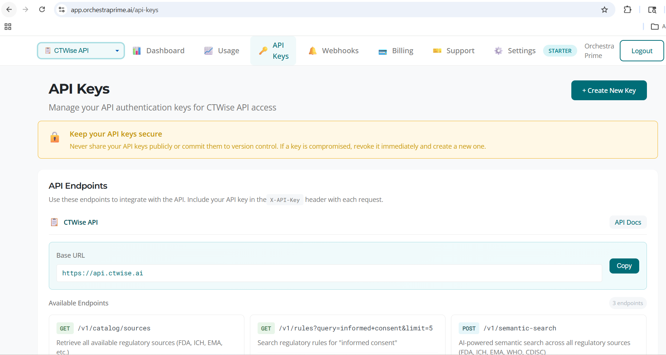Click the Billing credit card icon
This screenshot has width=666, height=355.
(382, 51)
